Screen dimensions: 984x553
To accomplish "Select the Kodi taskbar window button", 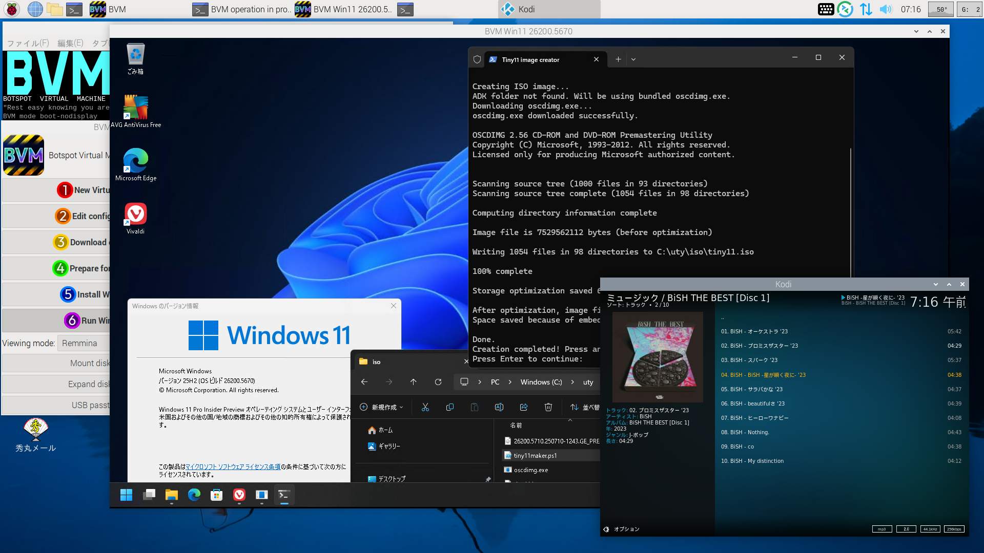I will coord(549,9).
